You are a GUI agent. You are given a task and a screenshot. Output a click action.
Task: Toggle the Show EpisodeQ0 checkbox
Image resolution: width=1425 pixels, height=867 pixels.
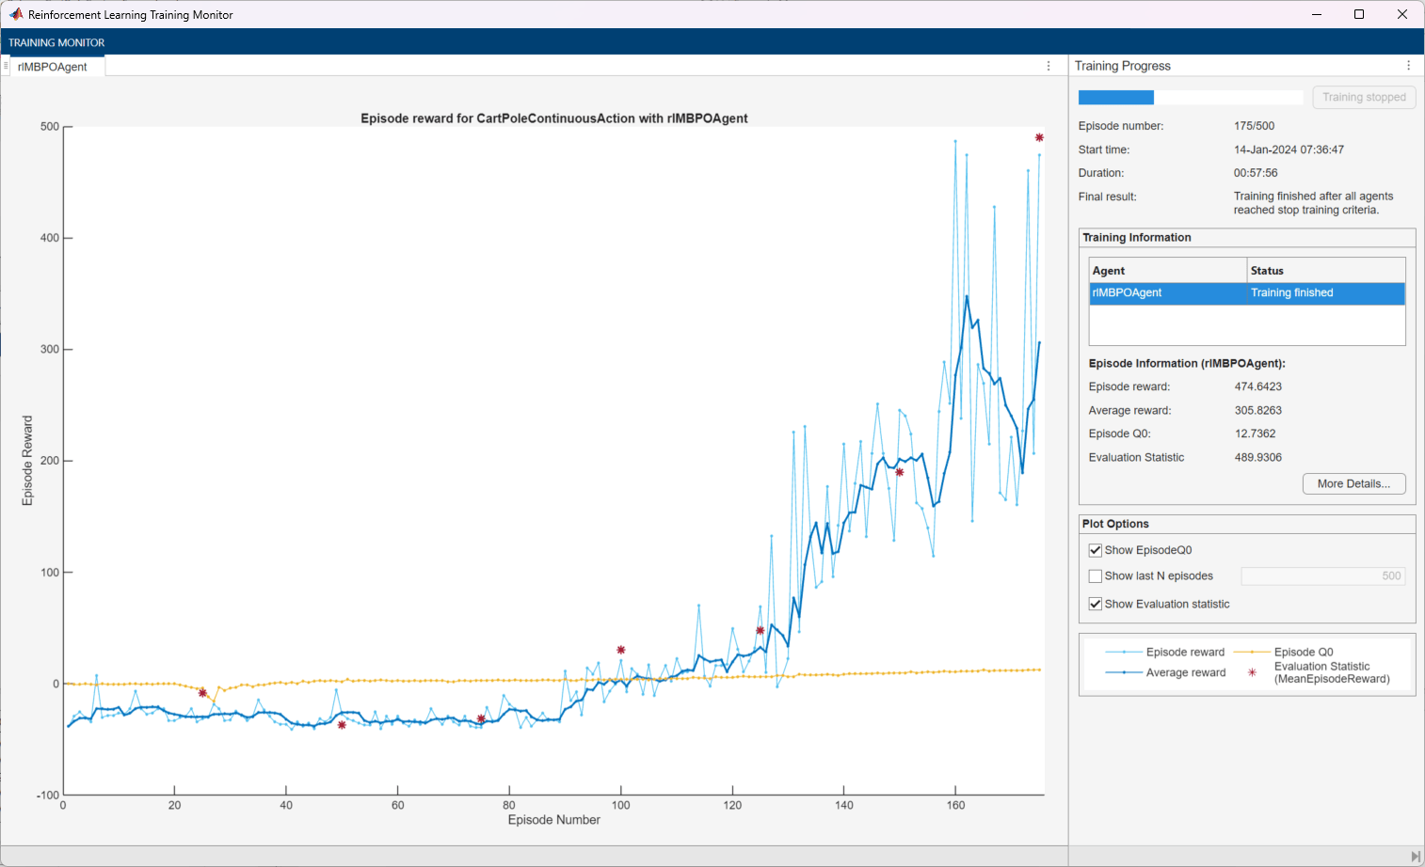pos(1095,550)
